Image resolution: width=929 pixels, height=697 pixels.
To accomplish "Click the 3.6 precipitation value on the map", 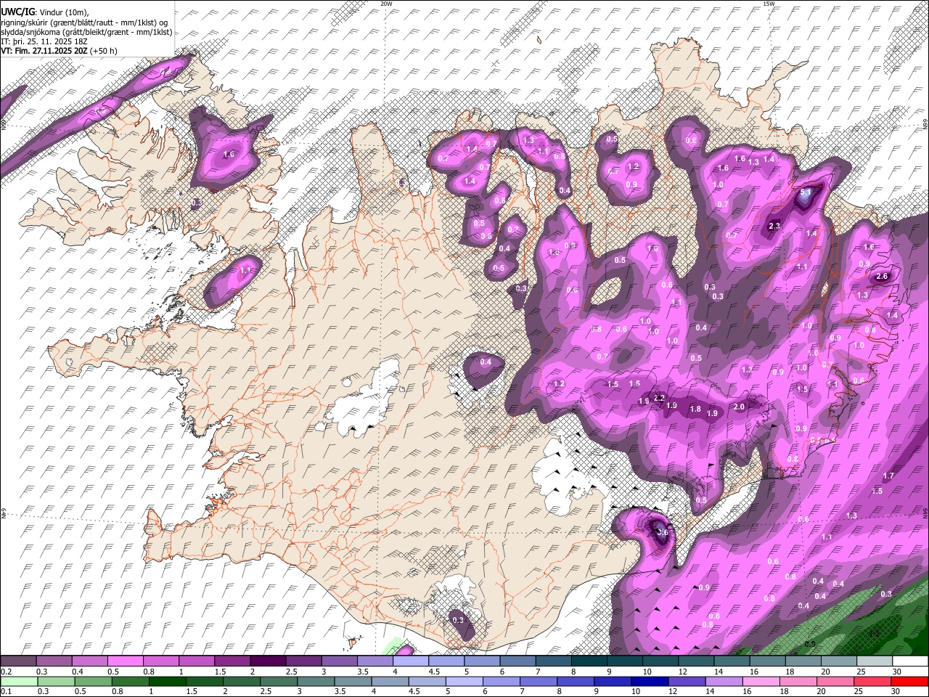I will [x=662, y=532].
